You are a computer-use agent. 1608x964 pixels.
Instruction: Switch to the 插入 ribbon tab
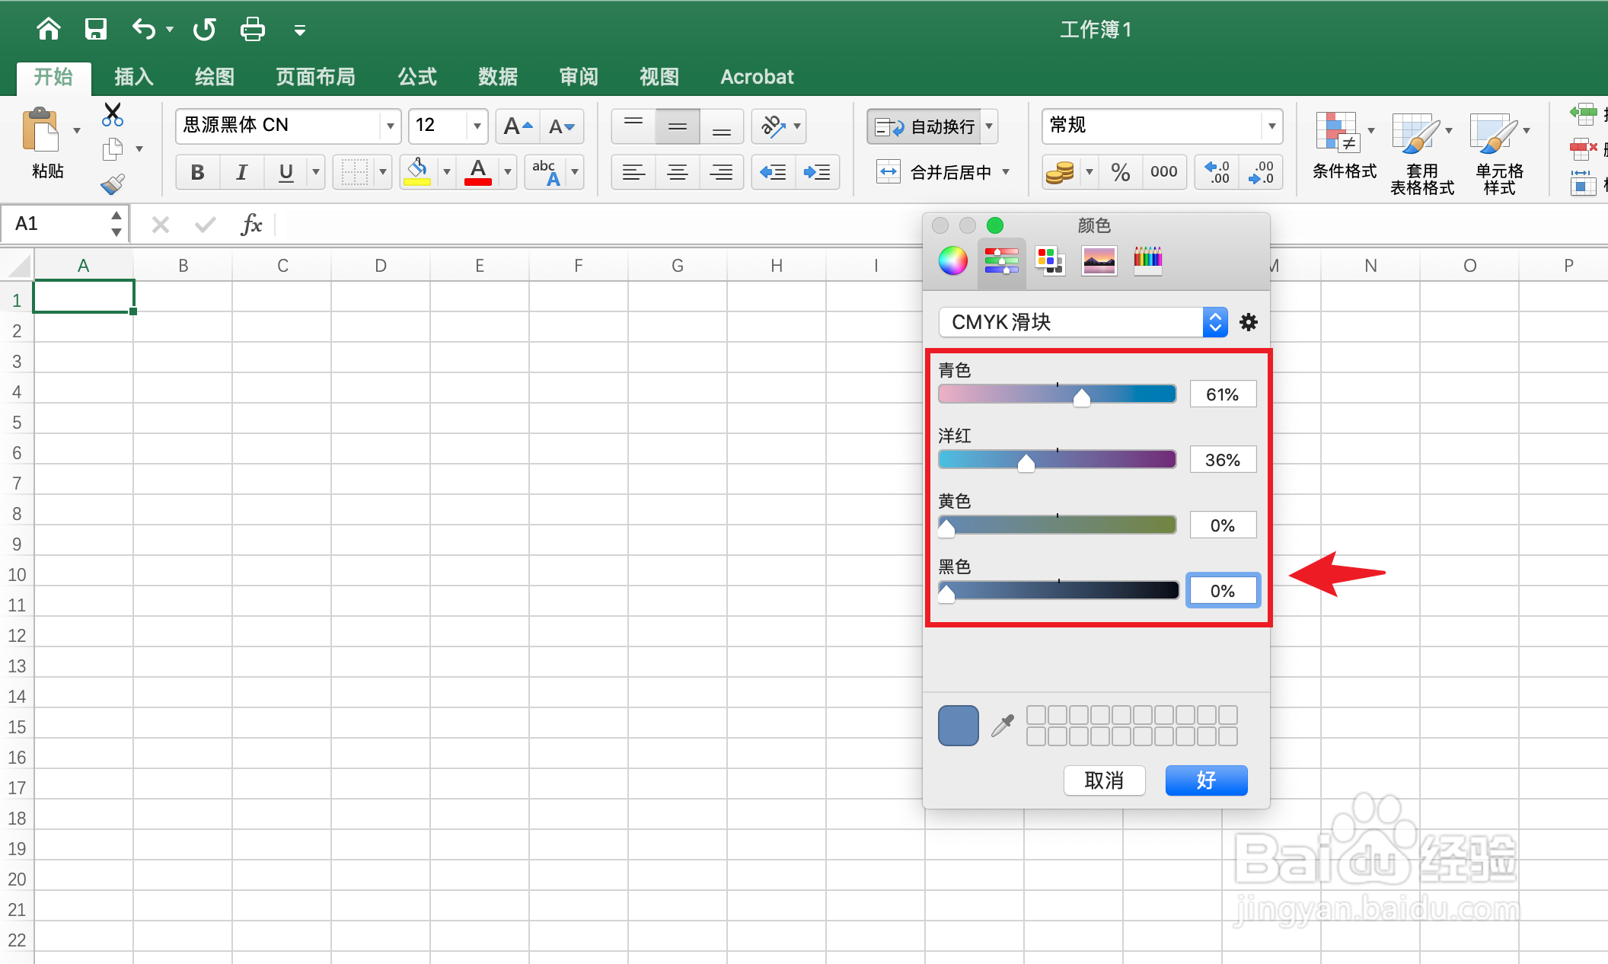click(134, 77)
